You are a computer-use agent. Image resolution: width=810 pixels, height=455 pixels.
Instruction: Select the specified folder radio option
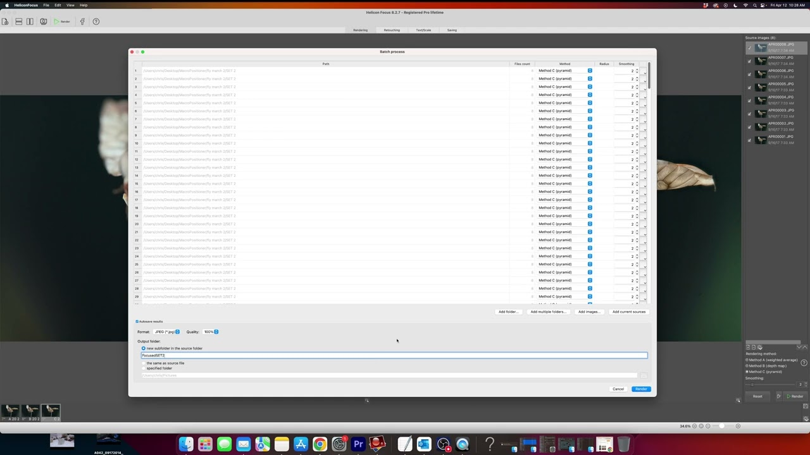[143, 368]
